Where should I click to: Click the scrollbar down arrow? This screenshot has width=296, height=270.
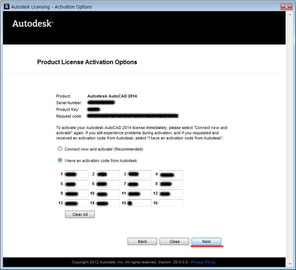pos(290,264)
